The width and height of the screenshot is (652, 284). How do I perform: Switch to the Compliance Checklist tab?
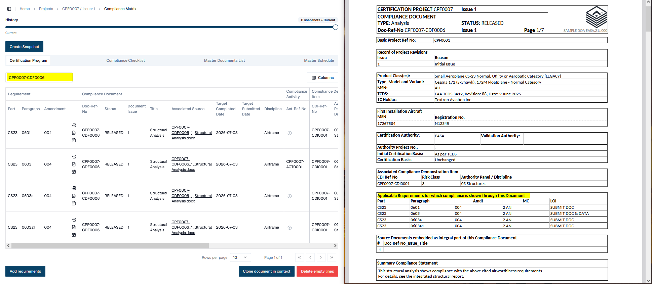tap(125, 60)
